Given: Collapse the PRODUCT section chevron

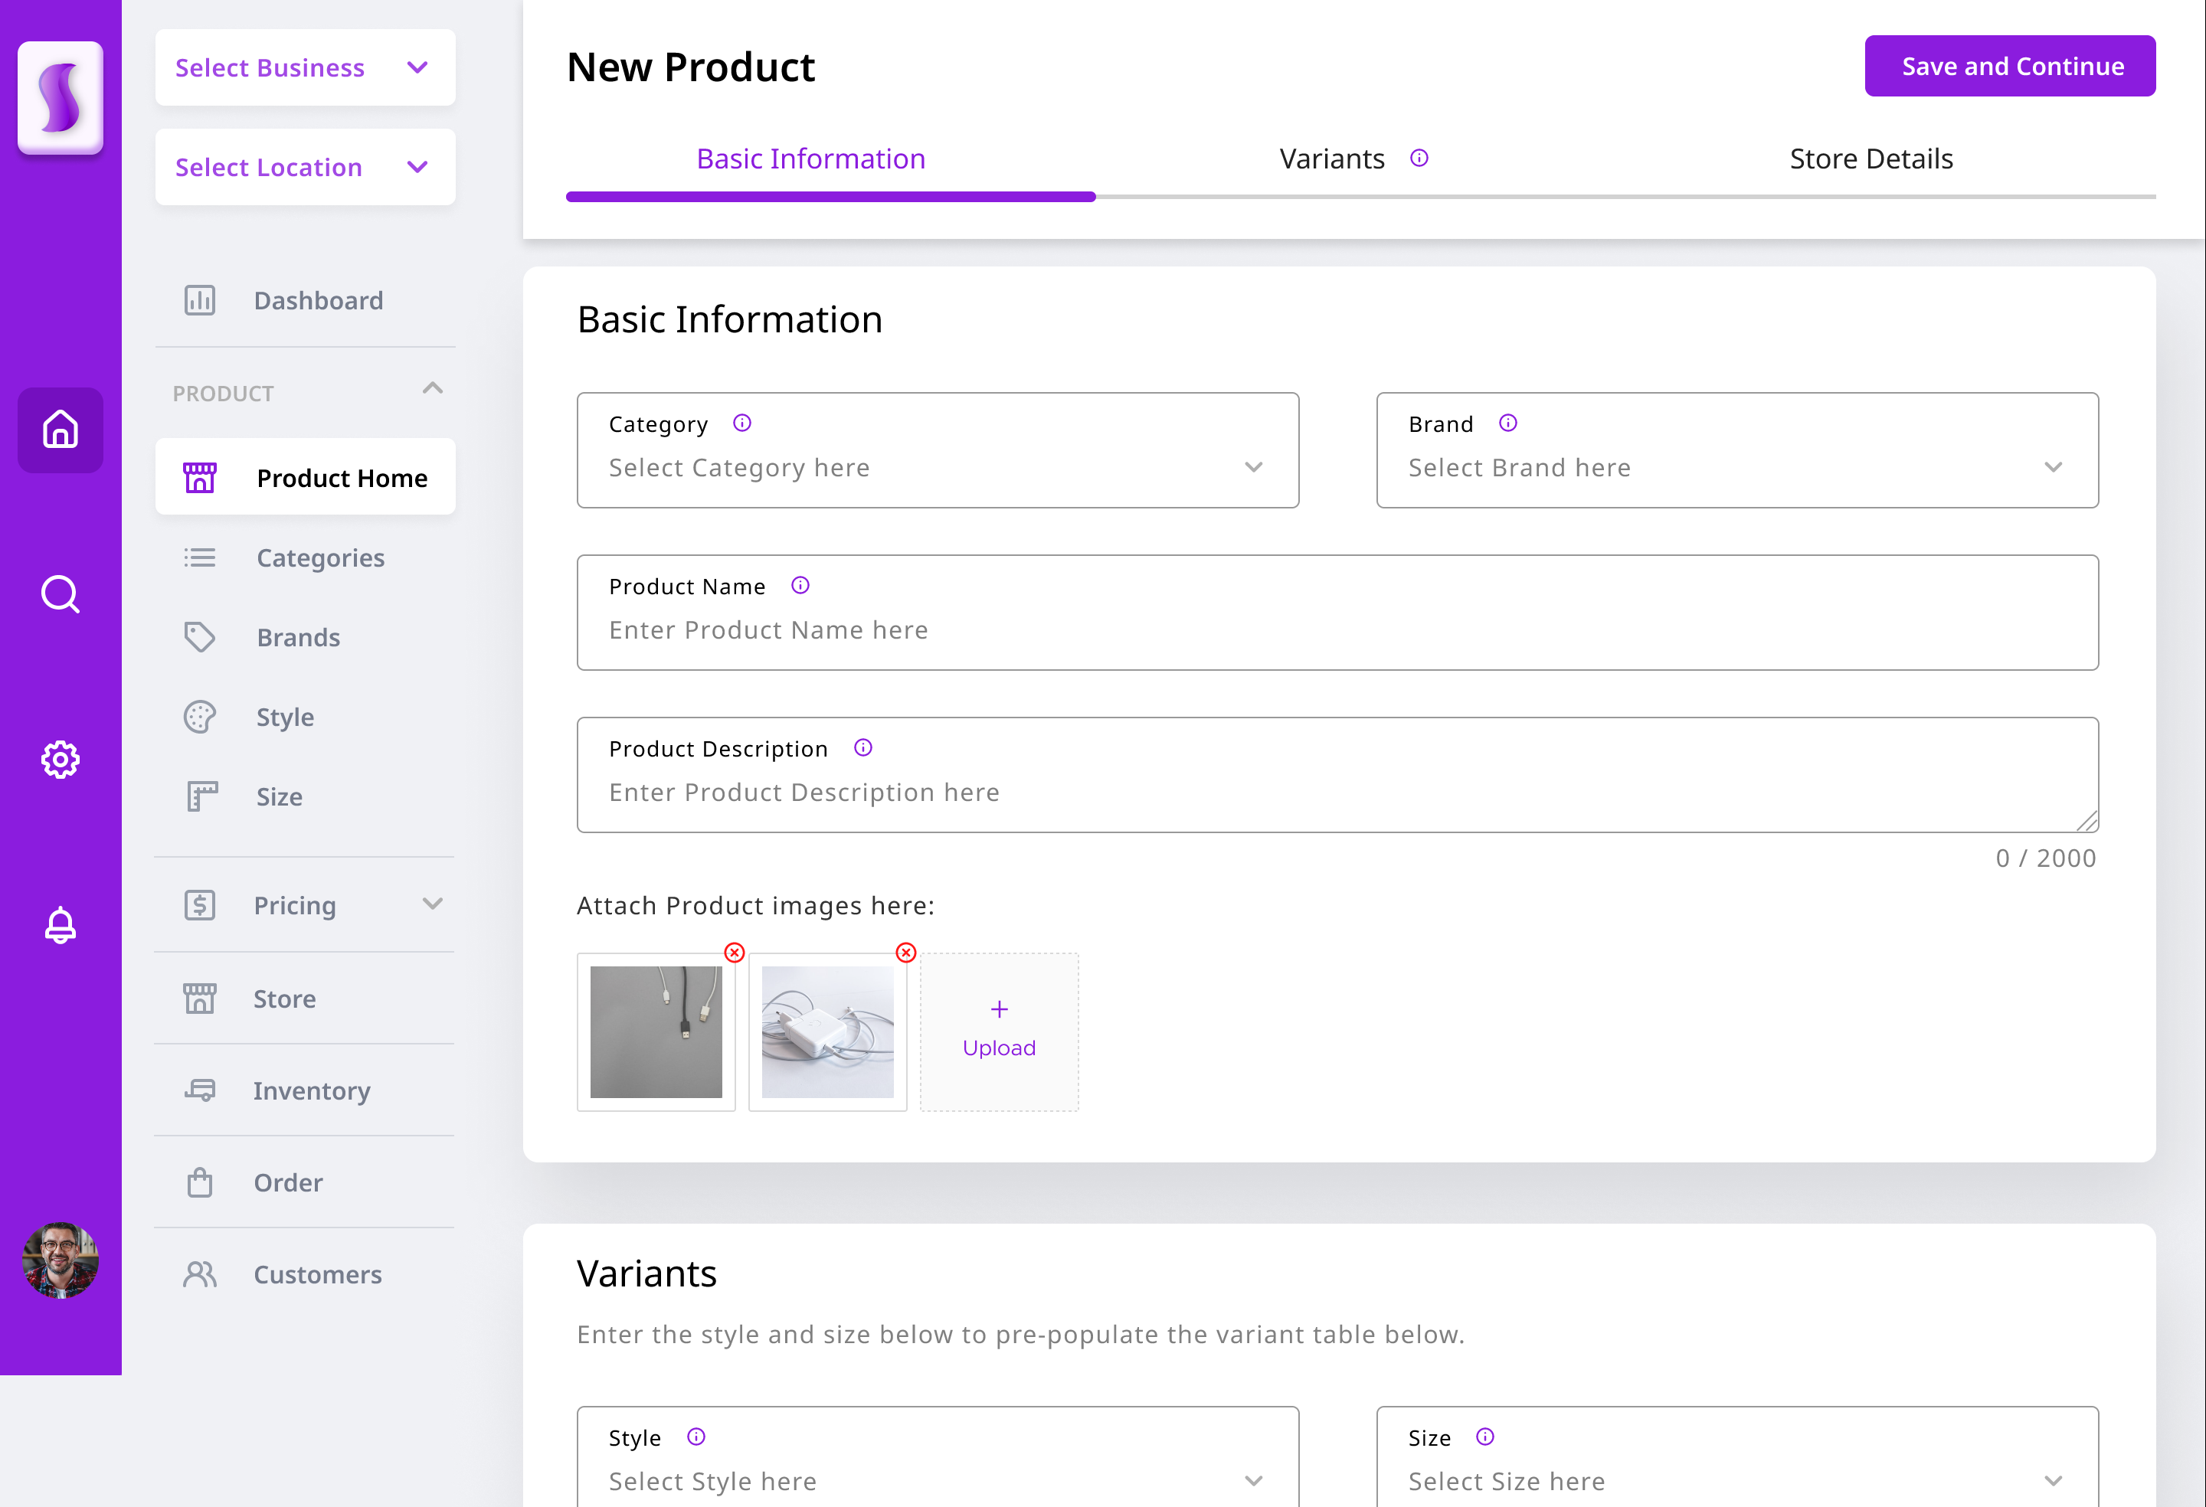Looking at the screenshot, I should (433, 388).
